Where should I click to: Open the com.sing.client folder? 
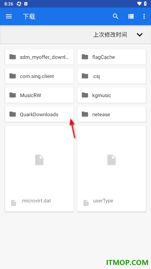tap(39, 76)
